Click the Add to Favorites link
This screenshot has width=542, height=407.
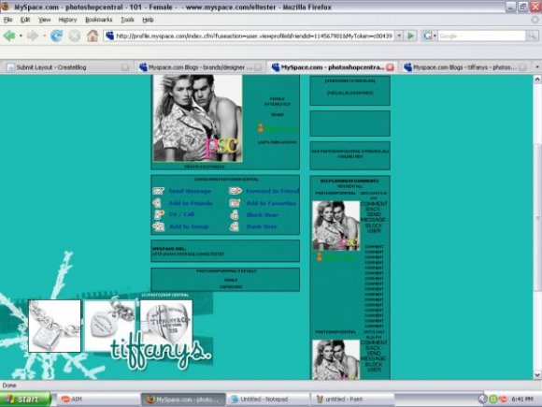pos(271,203)
